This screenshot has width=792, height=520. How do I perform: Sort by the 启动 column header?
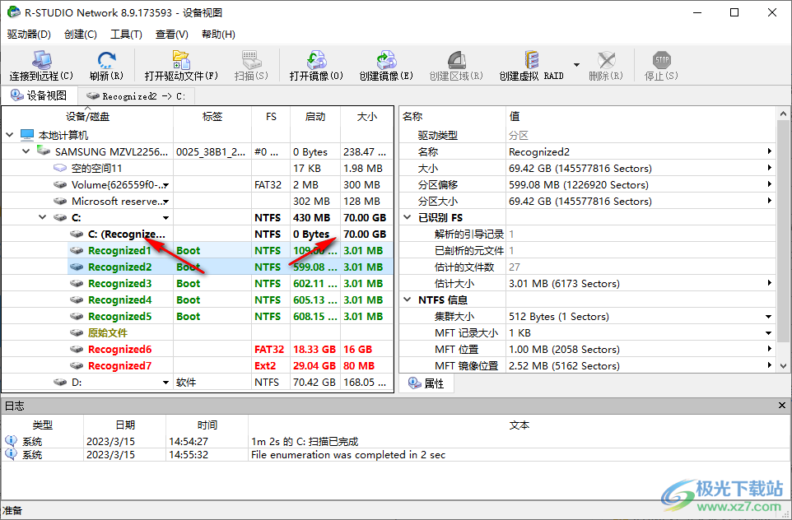tap(315, 117)
